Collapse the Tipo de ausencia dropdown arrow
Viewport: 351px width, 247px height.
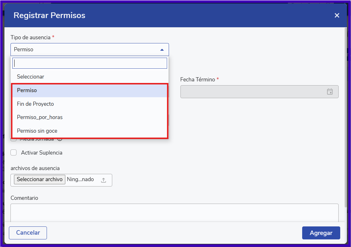click(x=162, y=50)
